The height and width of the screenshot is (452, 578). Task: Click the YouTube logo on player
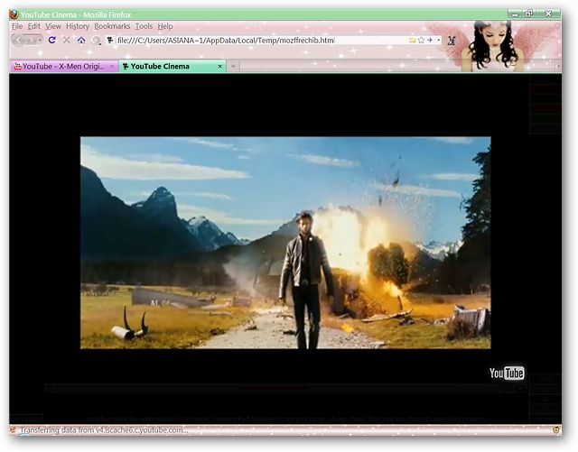click(507, 374)
